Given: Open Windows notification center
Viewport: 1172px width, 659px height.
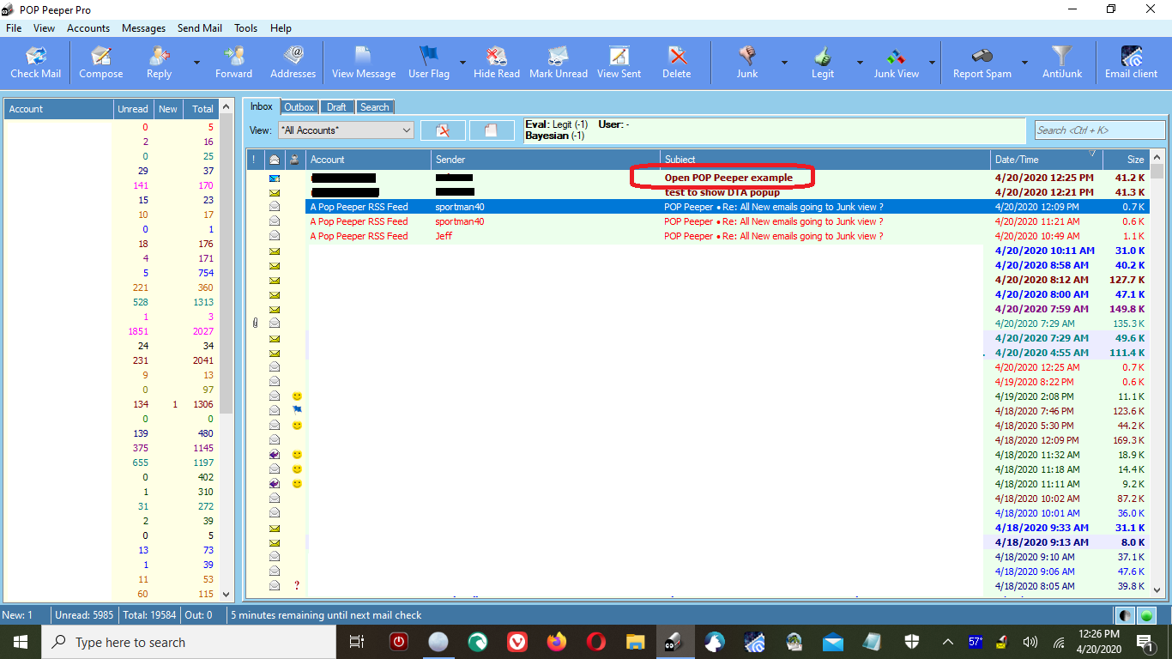Looking at the screenshot, I should (x=1145, y=642).
